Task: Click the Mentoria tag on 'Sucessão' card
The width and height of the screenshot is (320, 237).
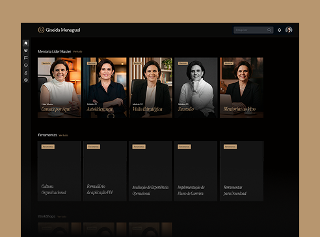Action: [183, 63]
